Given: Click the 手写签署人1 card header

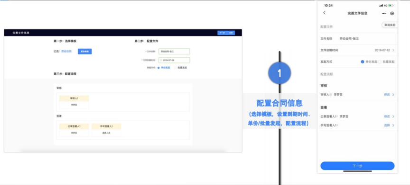Looking at the screenshot, I should (x=106, y=126).
